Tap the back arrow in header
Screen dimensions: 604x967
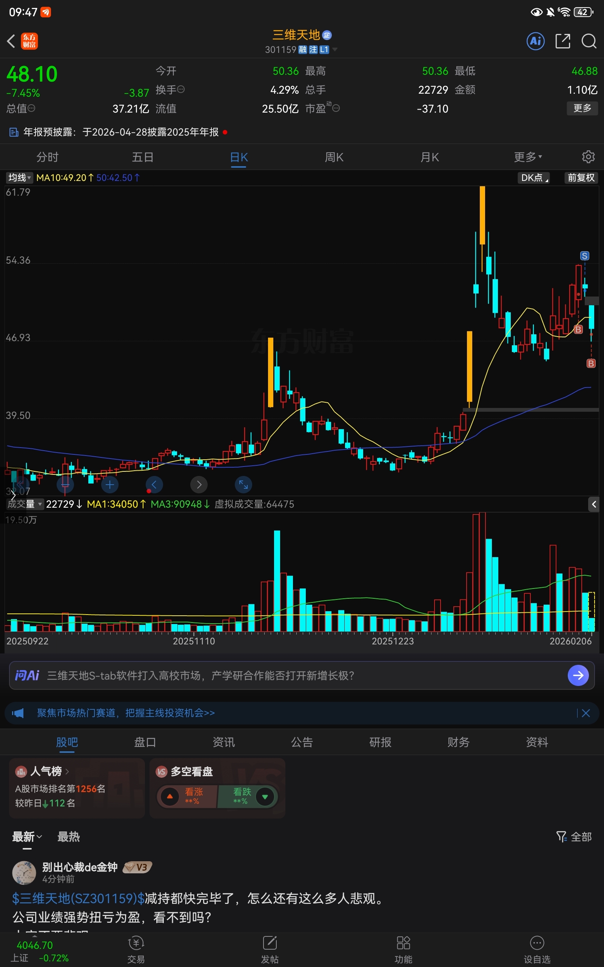click(x=11, y=41)
